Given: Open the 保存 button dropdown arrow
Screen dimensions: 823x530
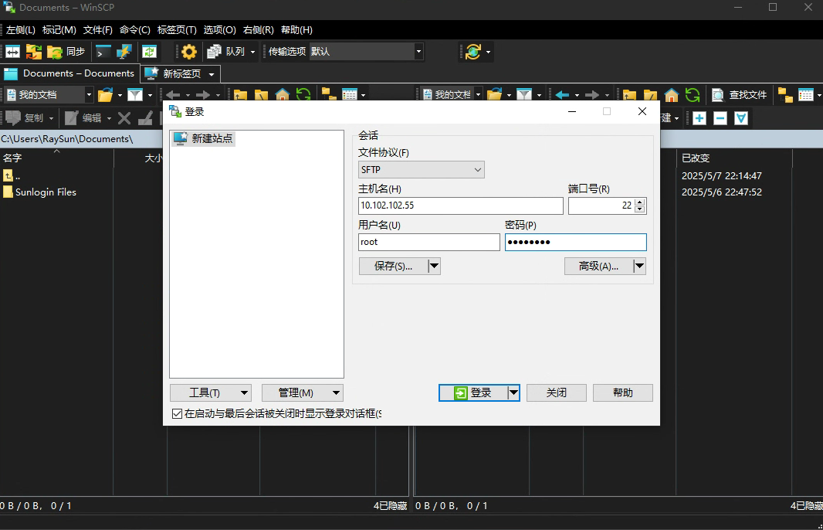Looking at the screenshot, I should [x=434, y=267].
